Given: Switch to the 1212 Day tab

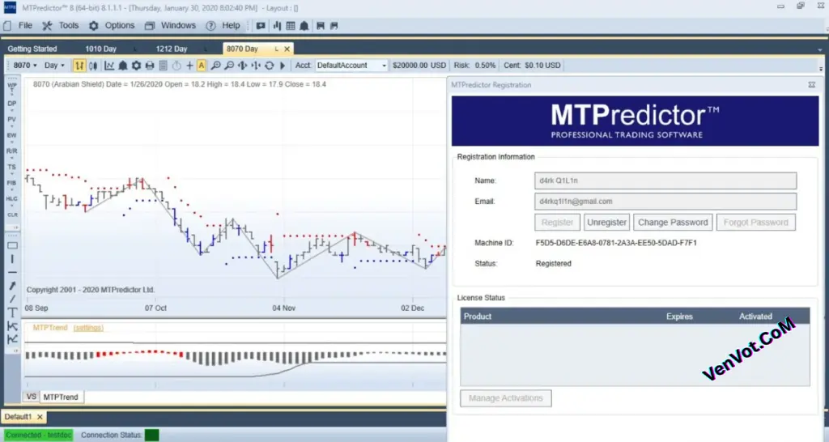Looking at the screenshot, I should (172, 49).
